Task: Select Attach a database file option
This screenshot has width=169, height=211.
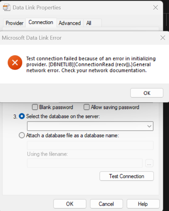Action: tap(22, 135)
